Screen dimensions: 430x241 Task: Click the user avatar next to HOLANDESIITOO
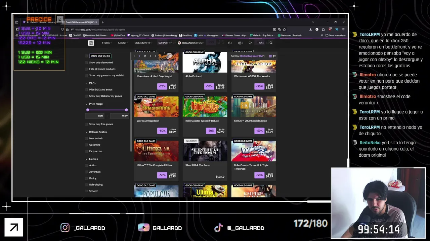[x=179, y=43]
